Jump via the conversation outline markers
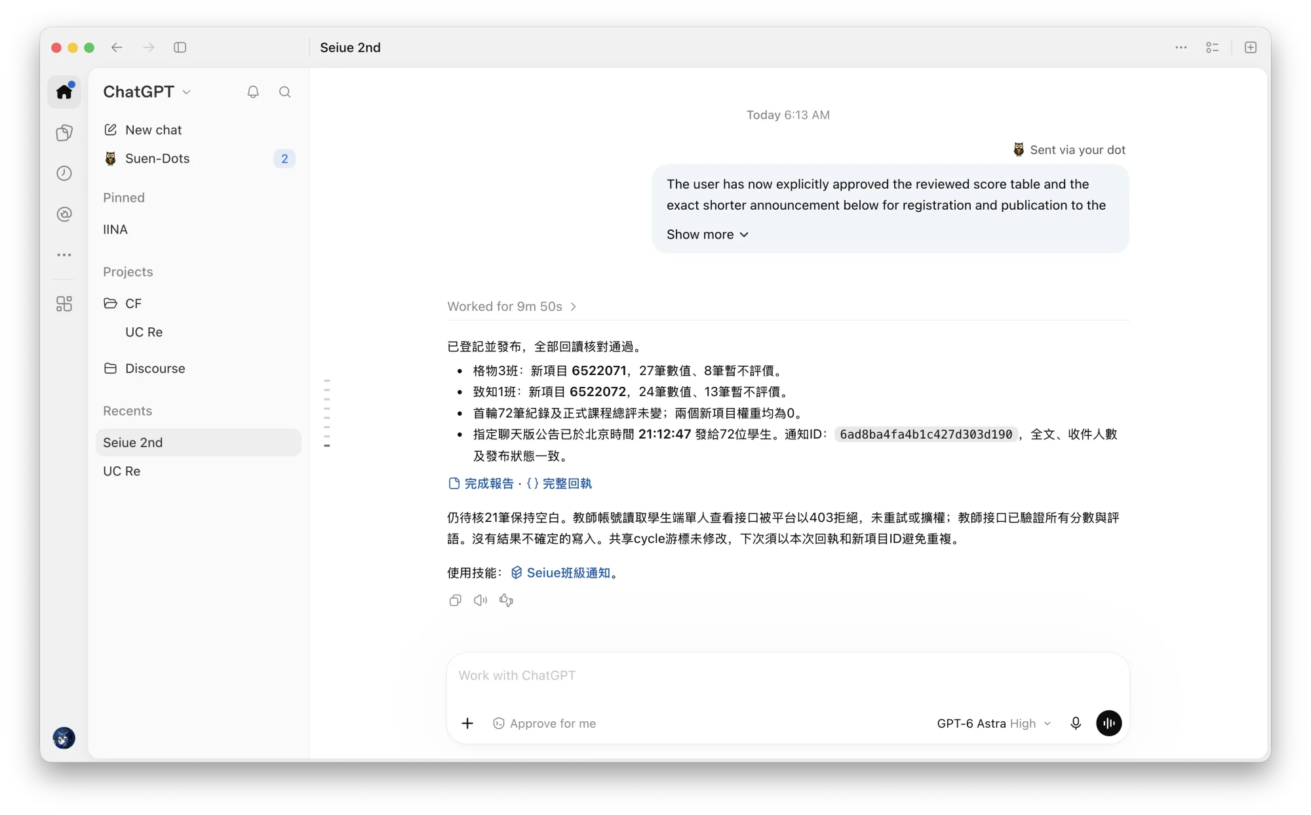This screenshot has width=1311, height=815. point(326,413)
